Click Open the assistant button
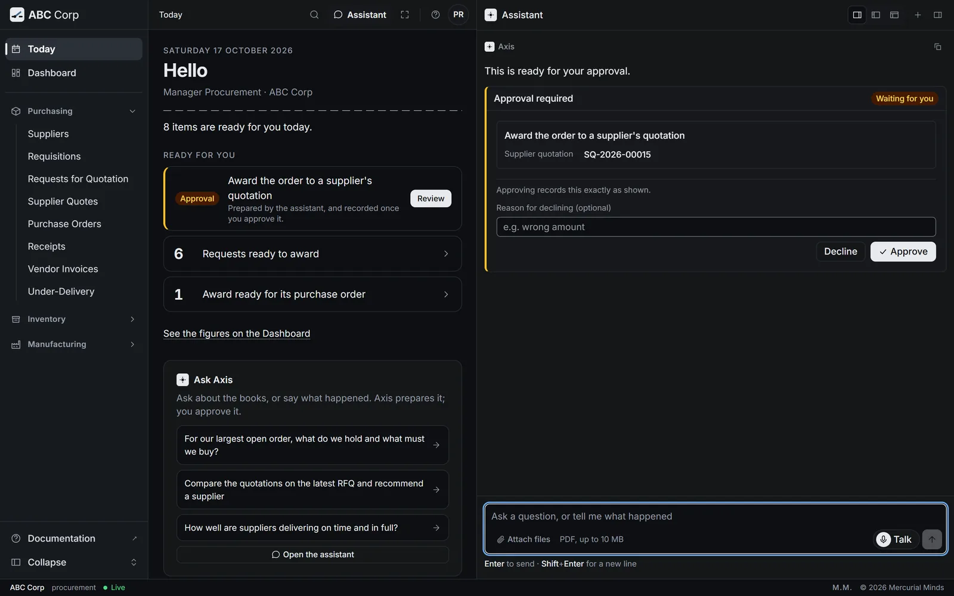954x596 pixels. pyautogui.click(x=312, y=555)
